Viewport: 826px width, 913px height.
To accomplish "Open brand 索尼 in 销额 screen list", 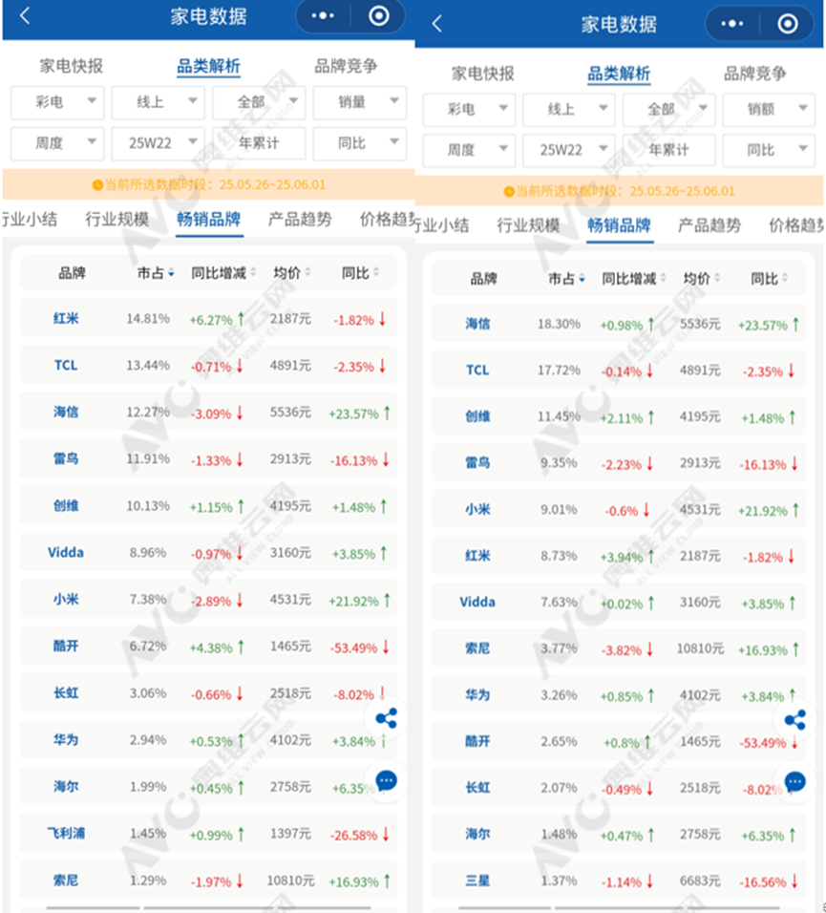I will [477, 648].
